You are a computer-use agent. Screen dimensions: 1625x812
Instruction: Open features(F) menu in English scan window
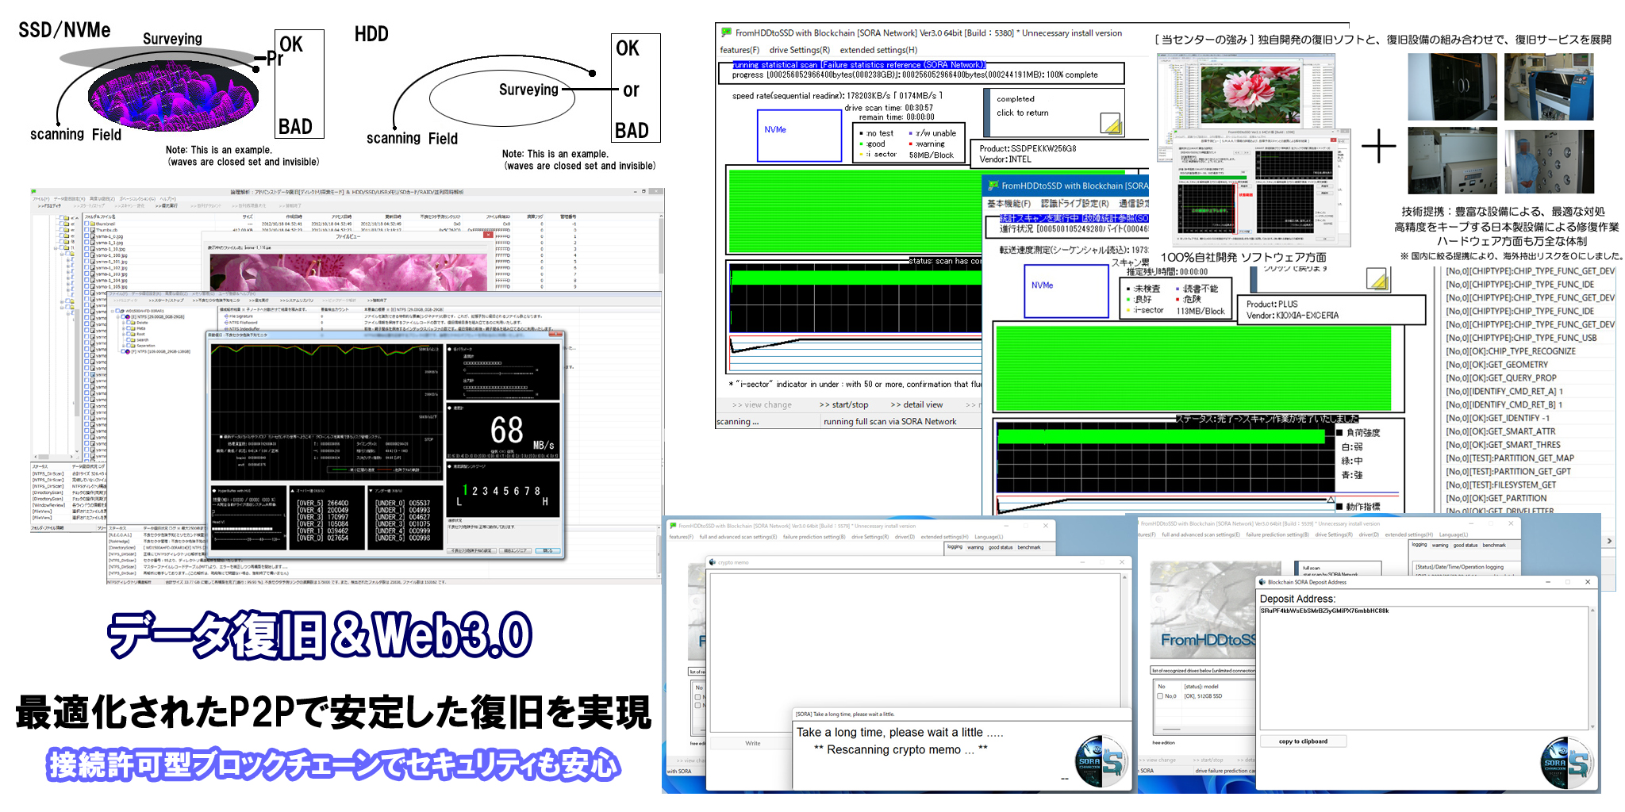740,50
